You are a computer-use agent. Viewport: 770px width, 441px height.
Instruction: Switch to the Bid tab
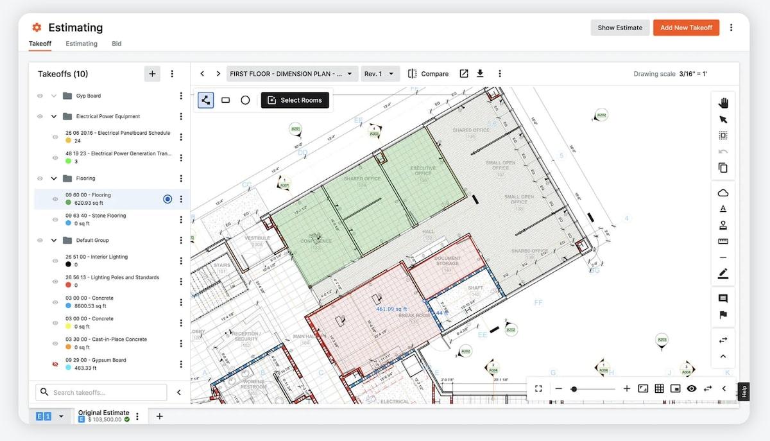pyautogui.click(x=116, y=43)
